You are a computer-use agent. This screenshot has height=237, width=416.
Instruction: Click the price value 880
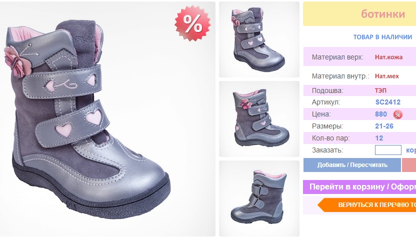click(x=380, y=114)
